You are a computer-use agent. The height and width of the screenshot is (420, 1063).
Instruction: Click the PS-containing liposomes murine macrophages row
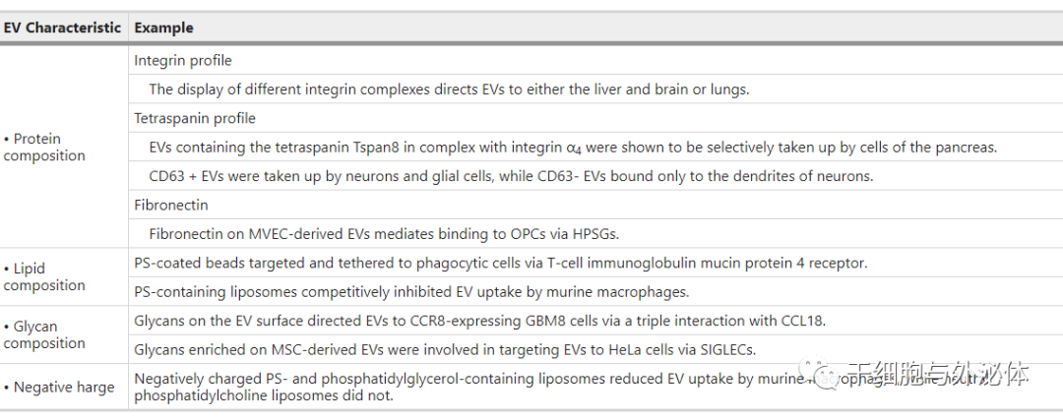tap(595, 292)
